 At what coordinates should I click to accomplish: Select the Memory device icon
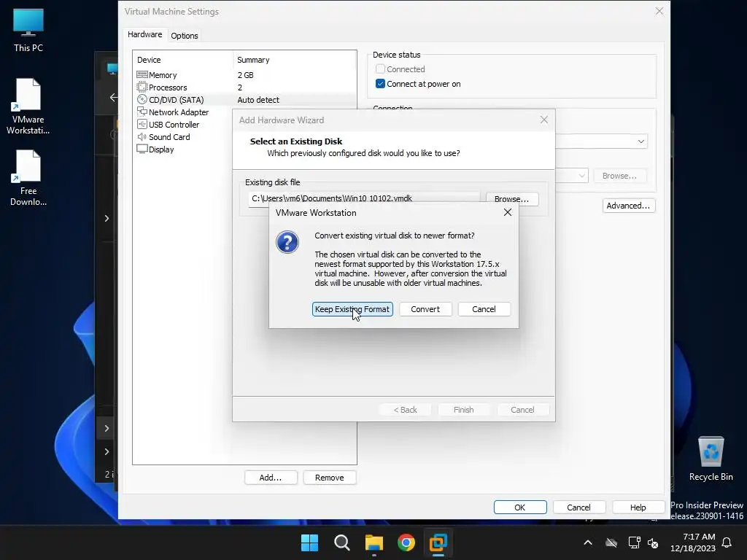click(142, 75)
